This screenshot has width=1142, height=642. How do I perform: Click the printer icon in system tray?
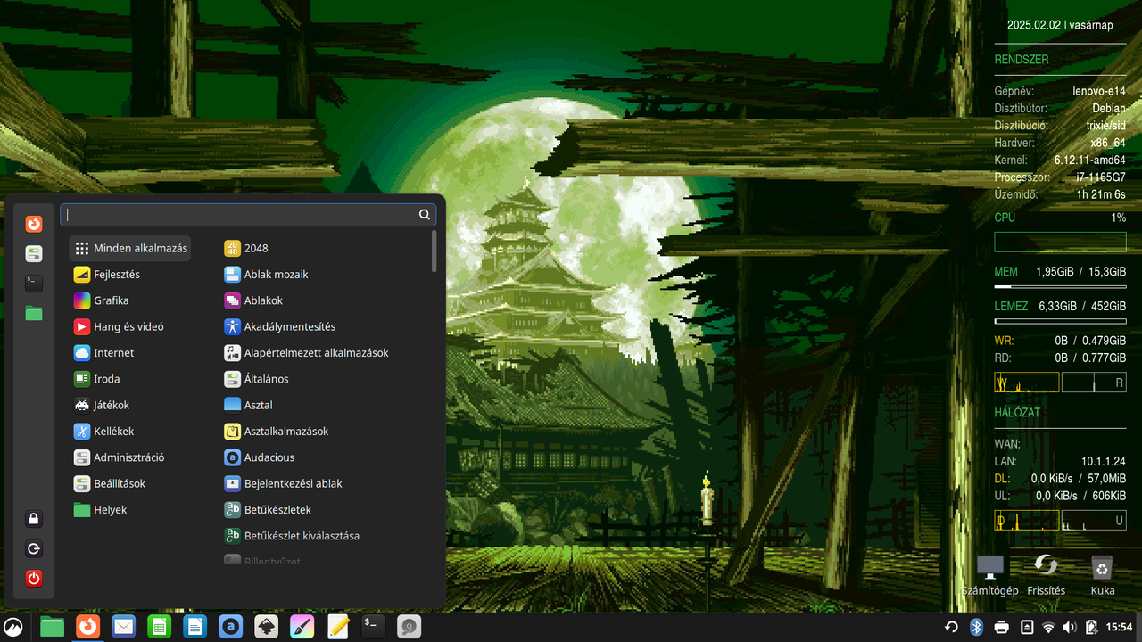[x=1001, y=627]
